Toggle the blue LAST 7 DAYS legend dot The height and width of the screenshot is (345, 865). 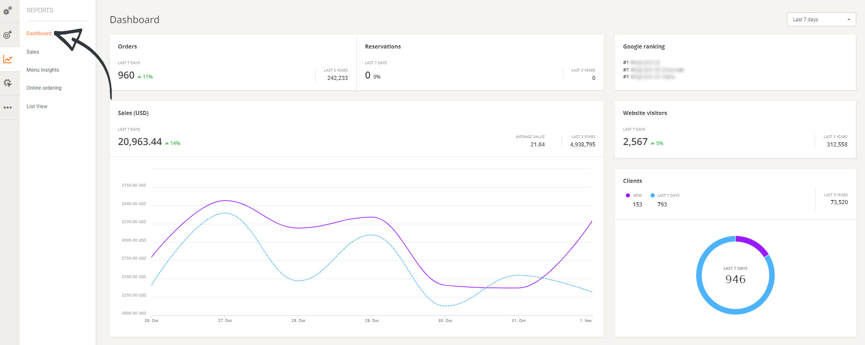coord(653,195)
